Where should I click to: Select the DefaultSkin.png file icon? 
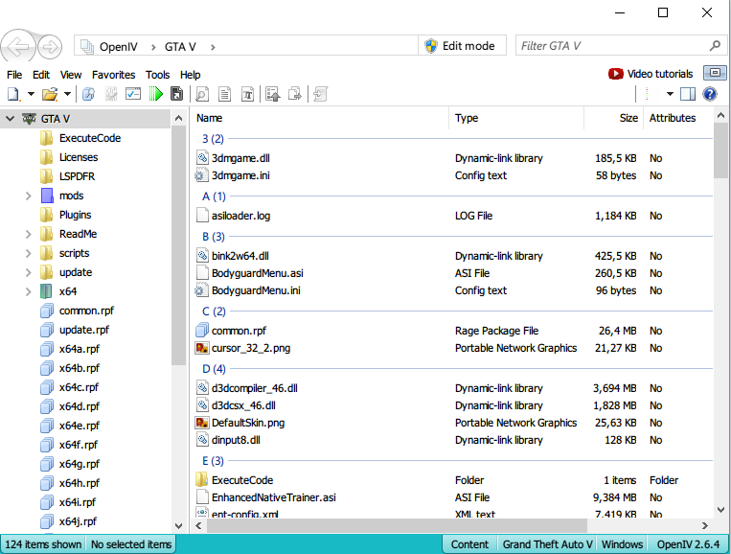(x=202, y=423)
